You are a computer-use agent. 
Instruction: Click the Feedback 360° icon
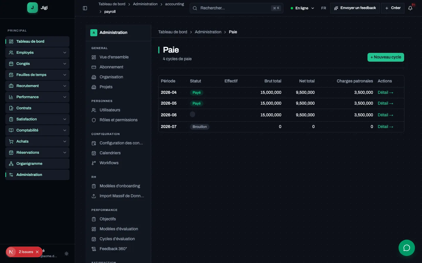coord(94,249)
